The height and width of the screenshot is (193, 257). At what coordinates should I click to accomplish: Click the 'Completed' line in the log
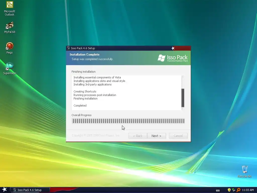pos(80,106)
